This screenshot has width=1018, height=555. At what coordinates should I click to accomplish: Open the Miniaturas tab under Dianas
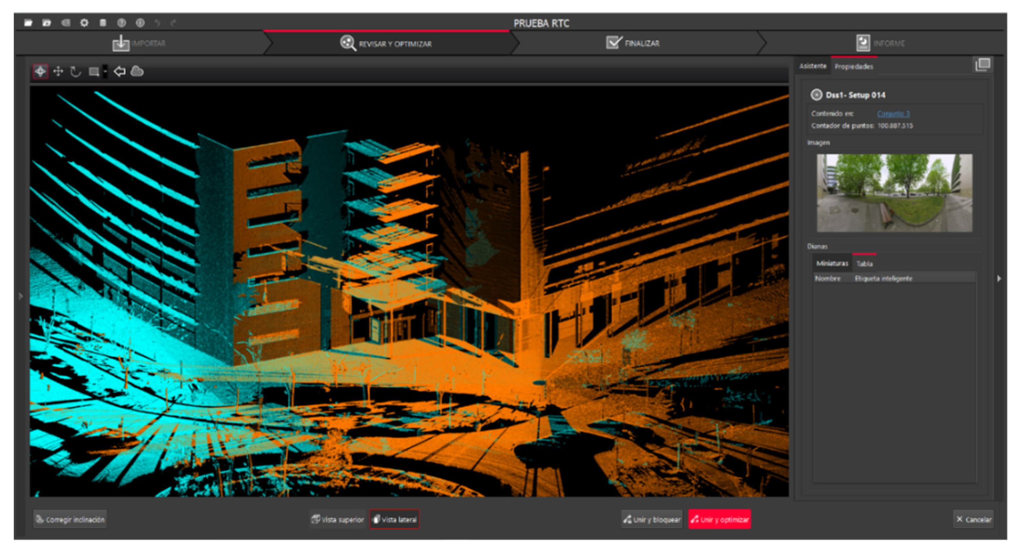click(x=832, y=263)
